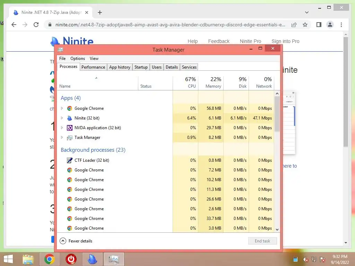Click Chrome's back navigation arrow
355x266 pixels.
point(14,25)
